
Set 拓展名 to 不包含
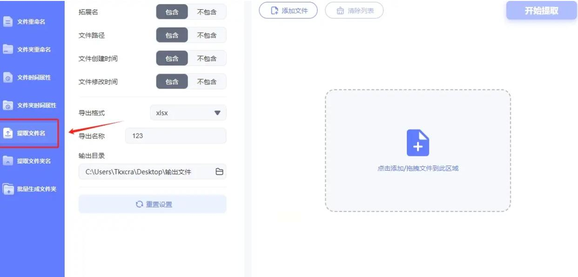[x=207, y=12]
